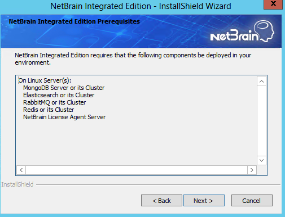Select 'NetBrain License Agent Server' entry
The height and width of the screenshot is (217, 285).
tap(64, 117)
